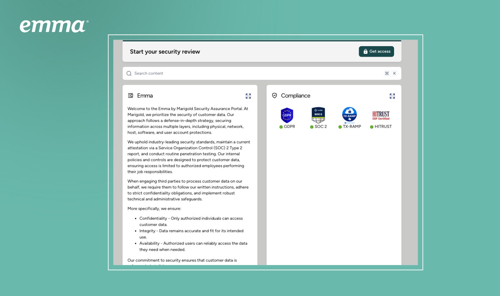Expand the Emma panel

pyautogui.click(x=248, y=96)
